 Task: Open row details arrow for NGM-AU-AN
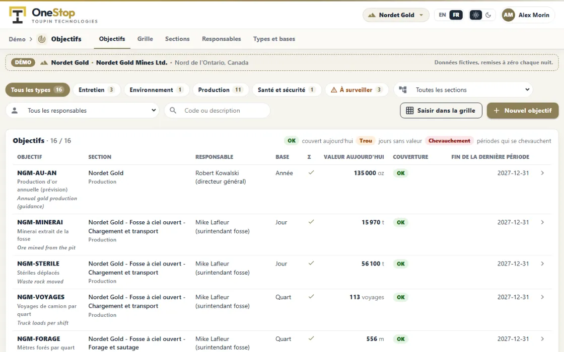[x=542, y=173]
